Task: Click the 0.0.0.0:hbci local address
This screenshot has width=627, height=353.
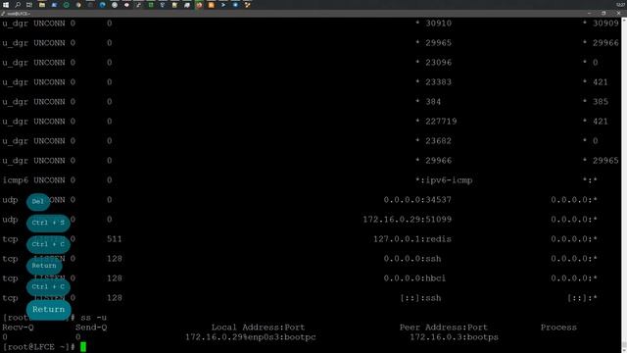Action: (x=414, y=278)
